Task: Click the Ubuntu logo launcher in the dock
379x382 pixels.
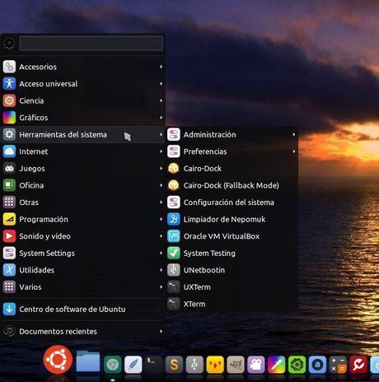Action: pos(58,360)
